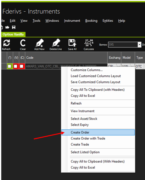Open the Edit menu

pos(13,21)
